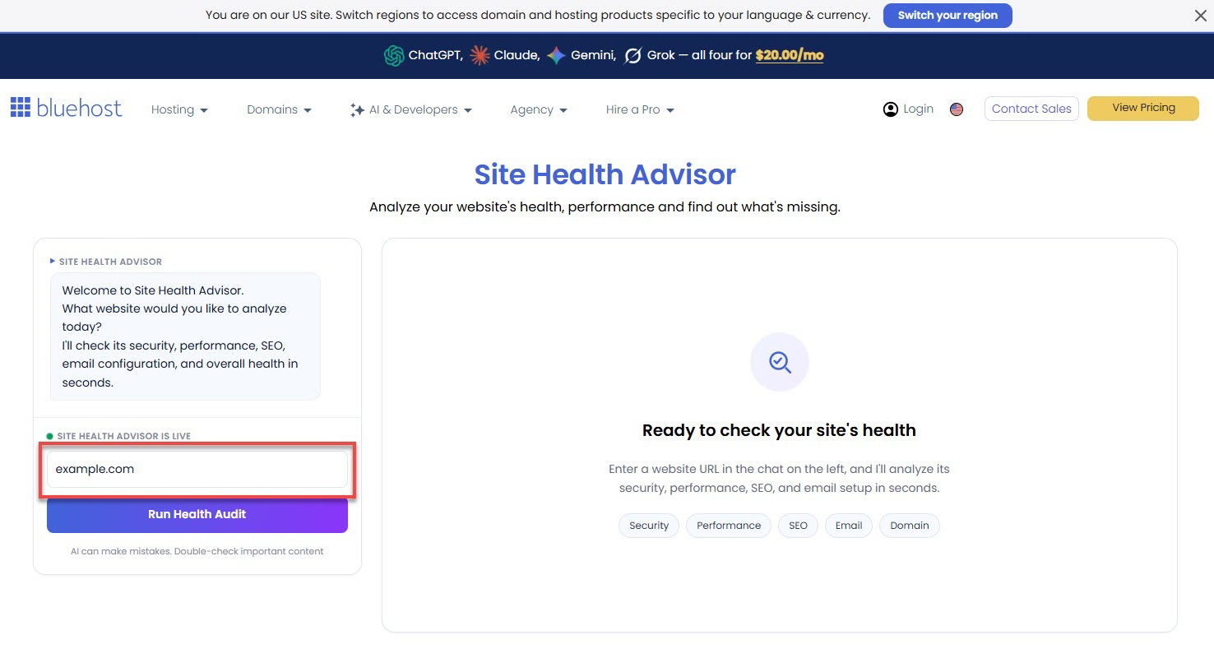
Task: Click the small triangle beside SITE HEALTH ADVISOR label
Action: 53,261
